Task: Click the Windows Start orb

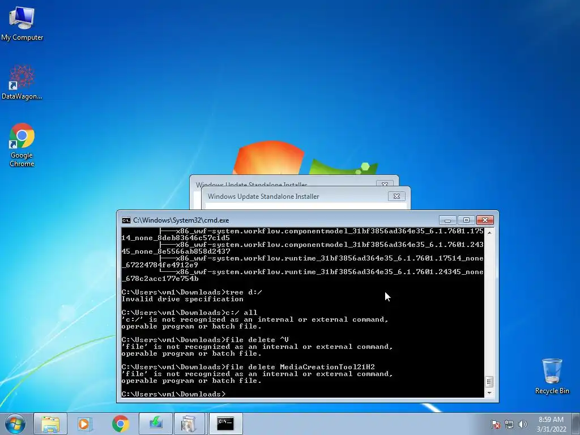Action: pyautogui.click(x=15, y=424)
